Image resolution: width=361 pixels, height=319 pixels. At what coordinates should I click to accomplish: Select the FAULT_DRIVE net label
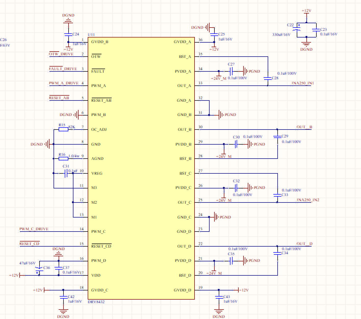tap(63, 69)
